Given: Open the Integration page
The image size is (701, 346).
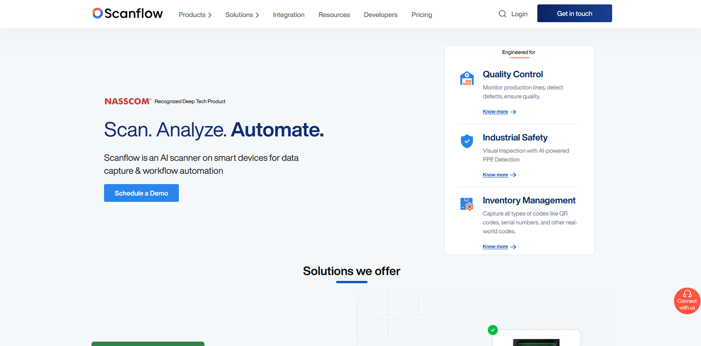Looking at the screenshot, I should pyautogui.click(x=288, y=15).
